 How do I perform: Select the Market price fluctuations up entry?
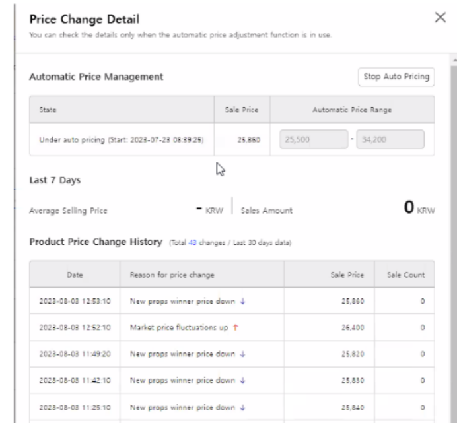click(174, 327)
